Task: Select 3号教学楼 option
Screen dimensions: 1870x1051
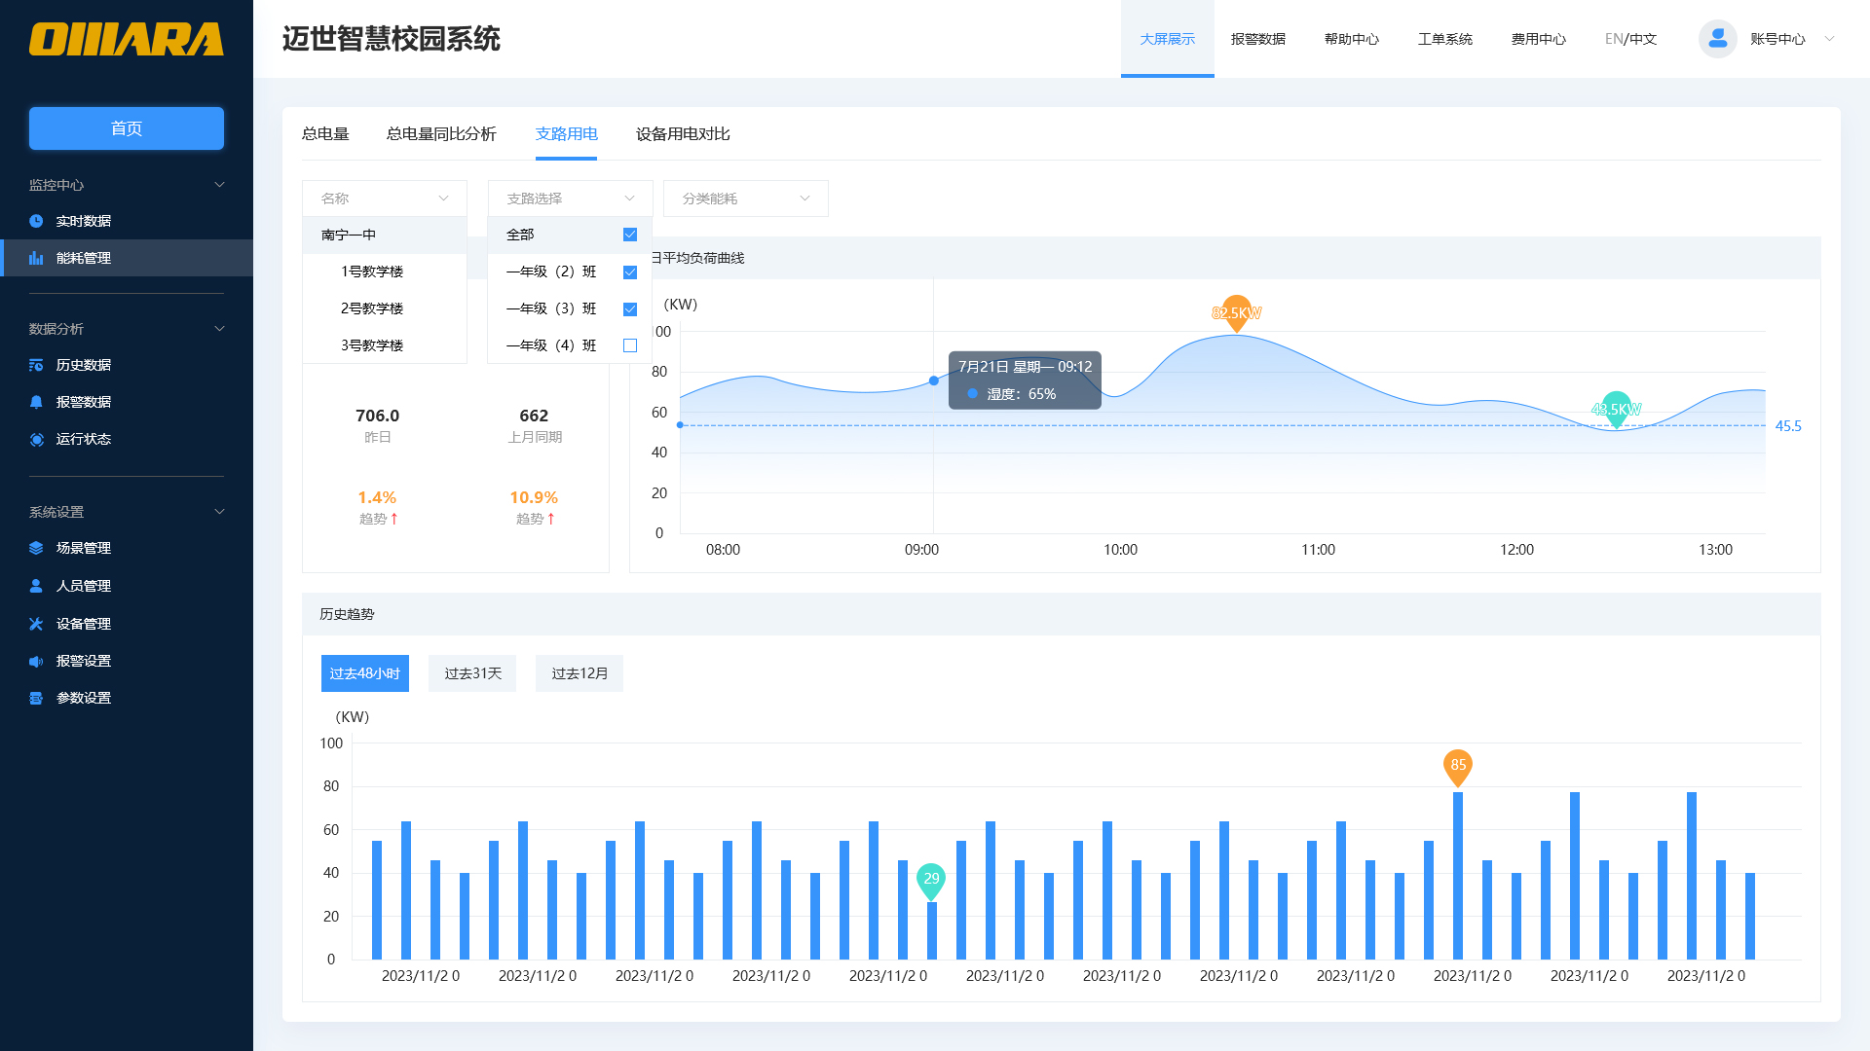Action: (x=385, y=345)
